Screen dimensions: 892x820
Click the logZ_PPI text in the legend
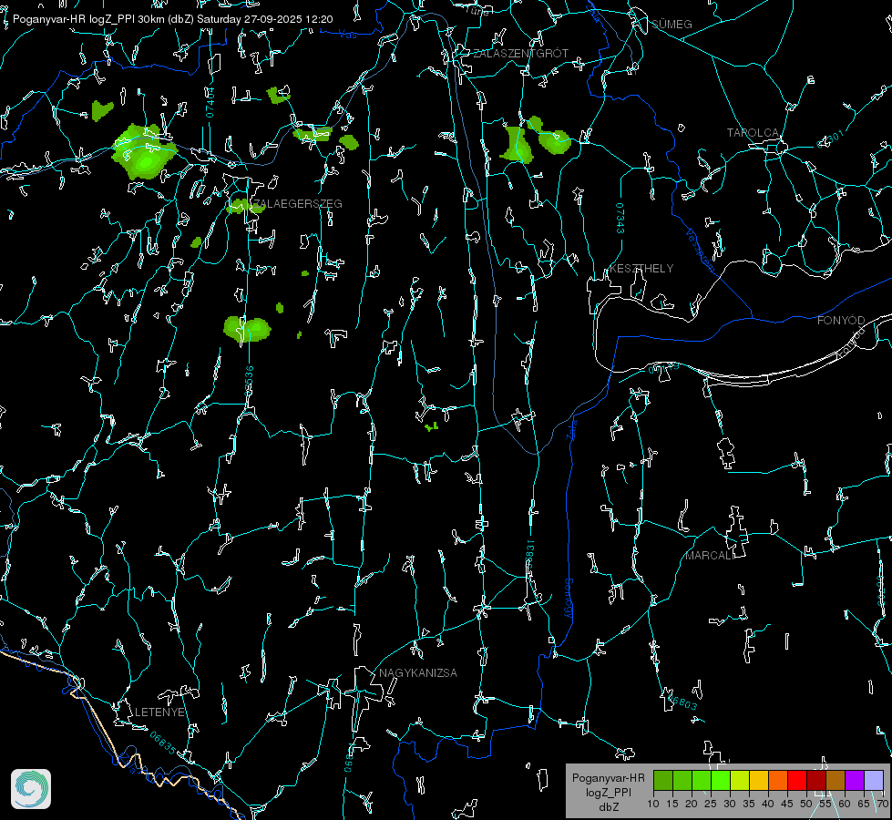(608, 792)
